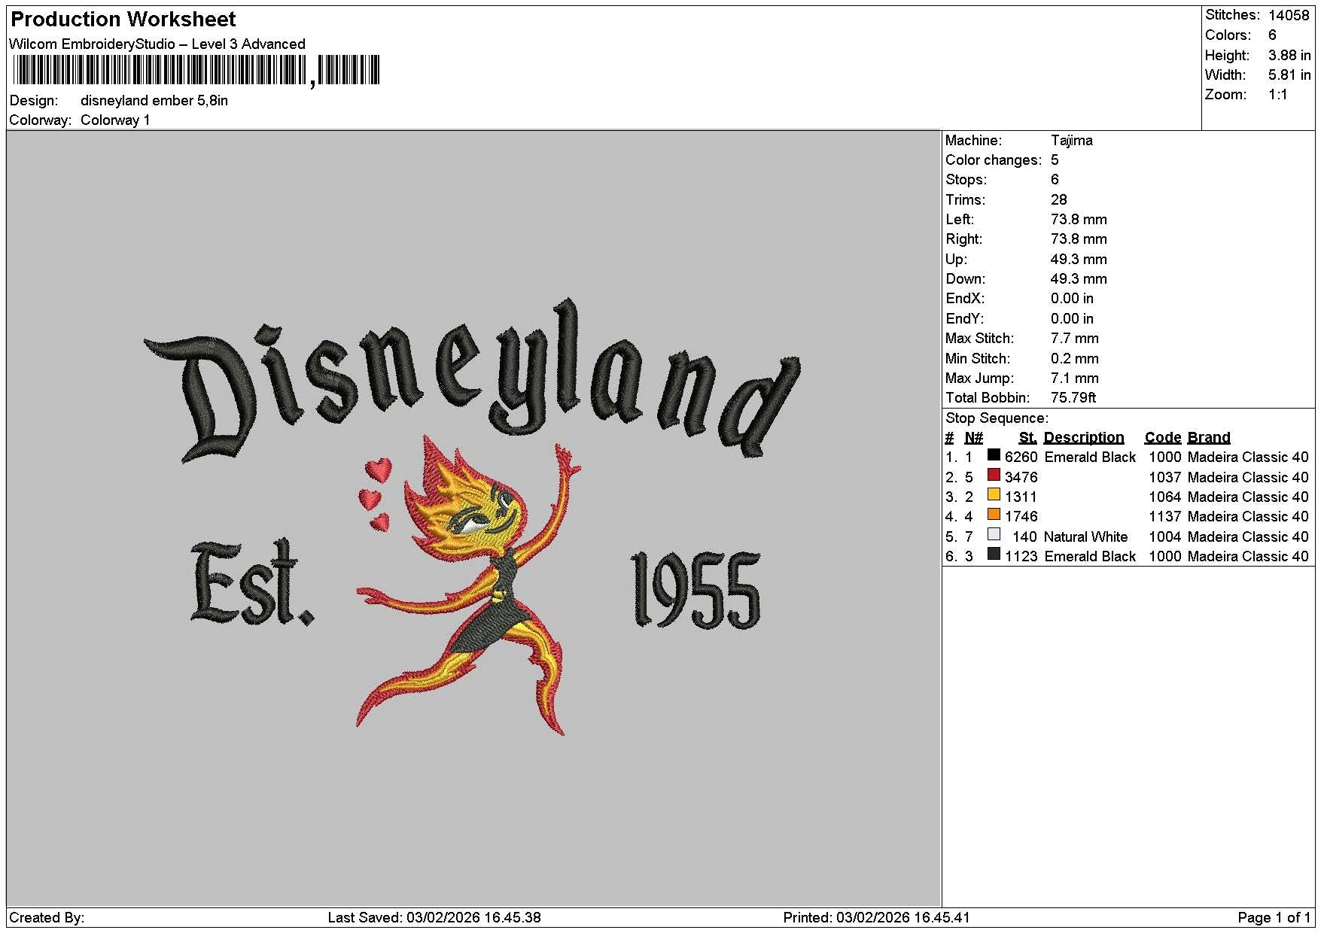Screen dimensions: 1321x933
Task: Click the Left value 73.8 mm
Action: pyautogui.click(x=1079, y=220)
